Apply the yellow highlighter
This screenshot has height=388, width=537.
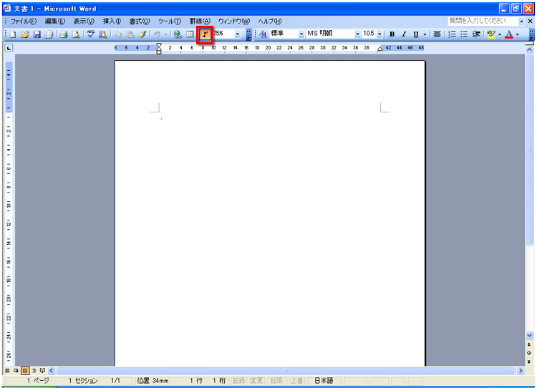[x=490, y=34]
